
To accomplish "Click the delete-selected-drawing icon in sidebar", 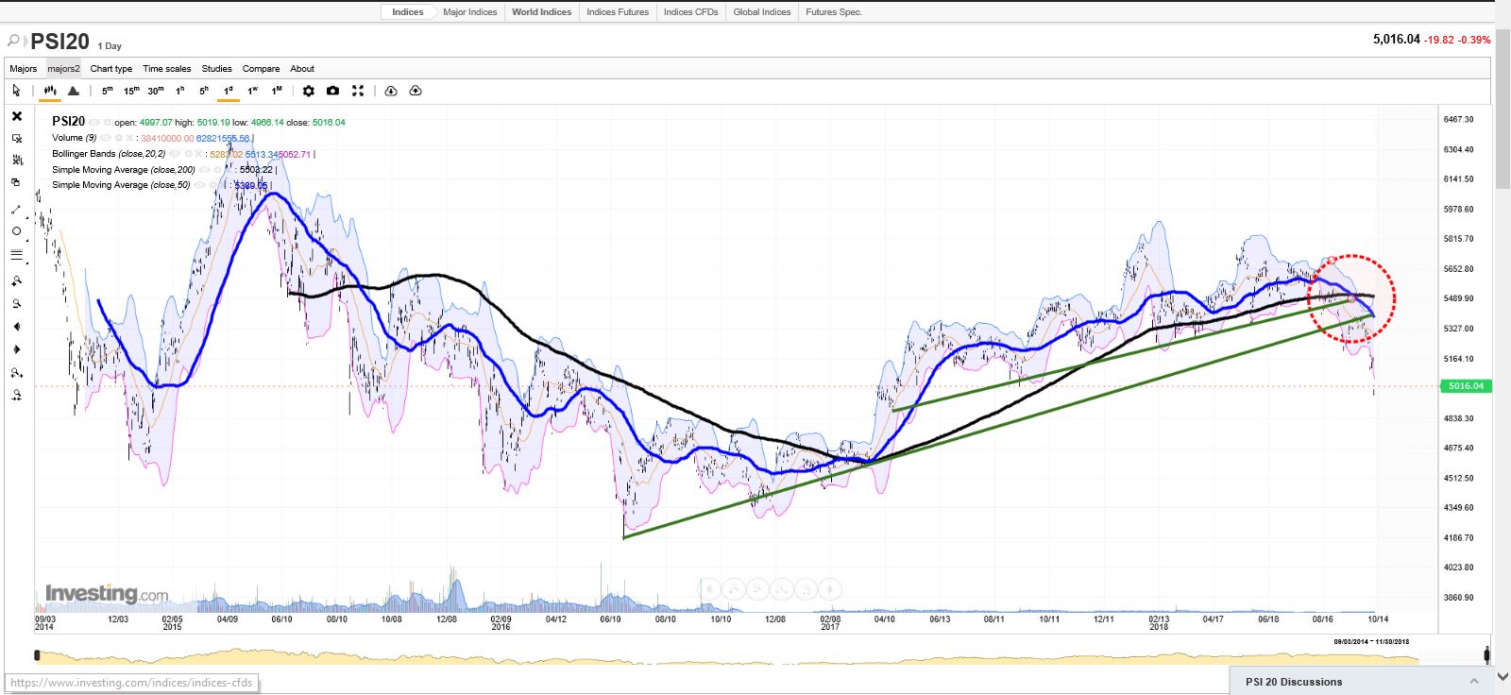I will (16, 138).
